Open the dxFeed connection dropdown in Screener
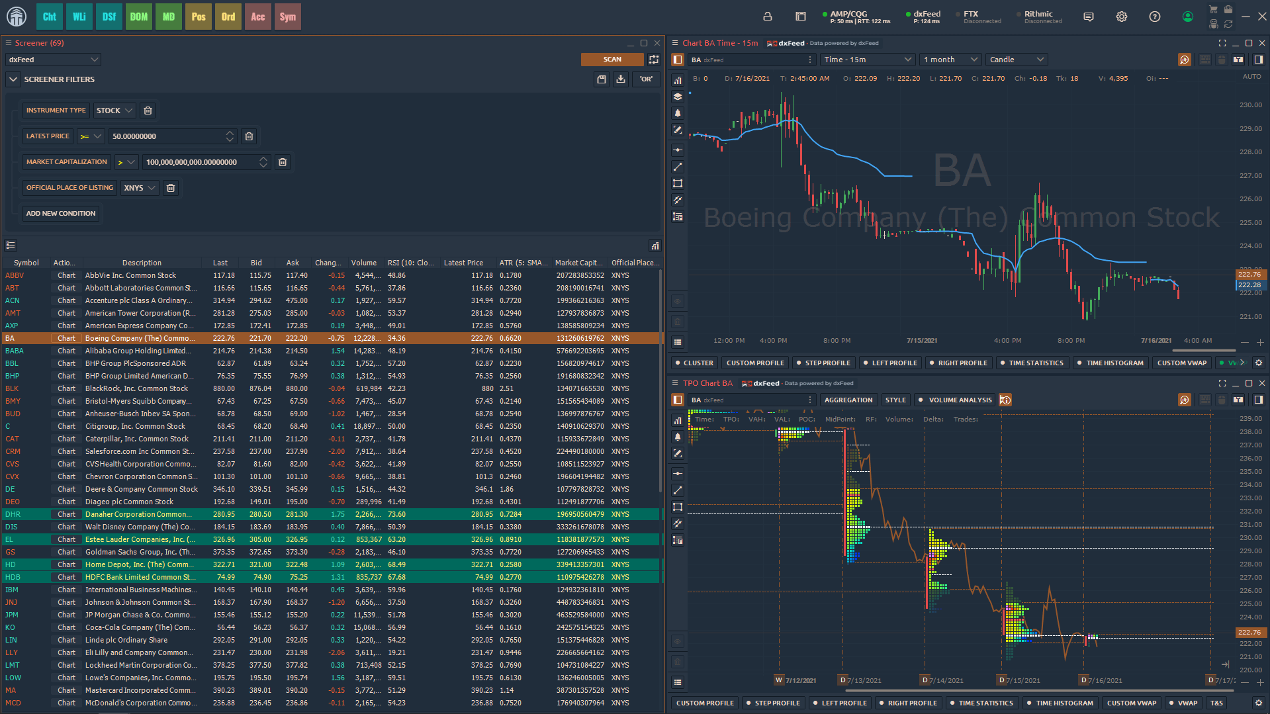Viewport: 1270px width, 714px height. pyautogui.click(x=53, y=60)
